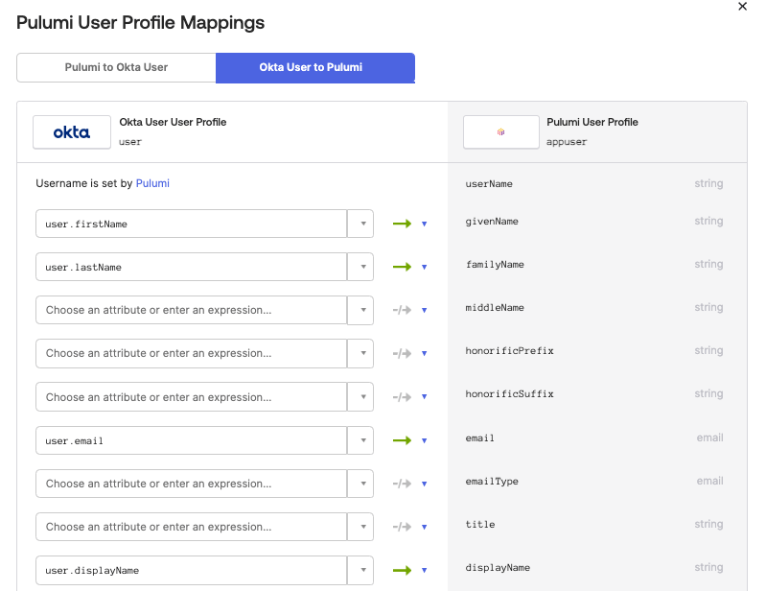Click the user.lastName mapping field
The height and width of the screenshot is (591, 766).
[x=191, y=267]
